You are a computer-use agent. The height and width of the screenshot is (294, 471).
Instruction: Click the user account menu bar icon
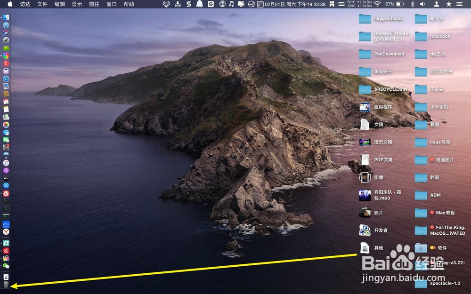point(437,4)
